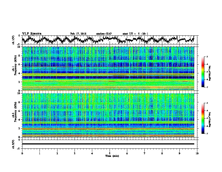222x172 pixels.
Task: Click the ch.1 color bar units label
Action: 210,73
